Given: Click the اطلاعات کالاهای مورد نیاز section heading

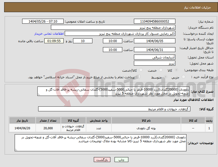Looking at the screenshot, I should (193, 100).
